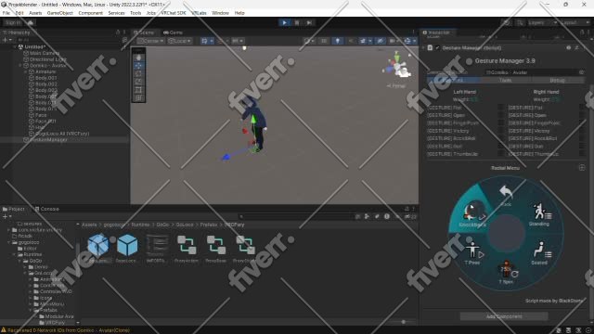Select the Rotate tool in Scene toolbar
Viewport: 594px width, 334px height.
[x=138, y=73]
